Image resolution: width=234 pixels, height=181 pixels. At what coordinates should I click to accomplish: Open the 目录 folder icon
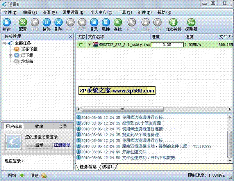pos(94,23)
